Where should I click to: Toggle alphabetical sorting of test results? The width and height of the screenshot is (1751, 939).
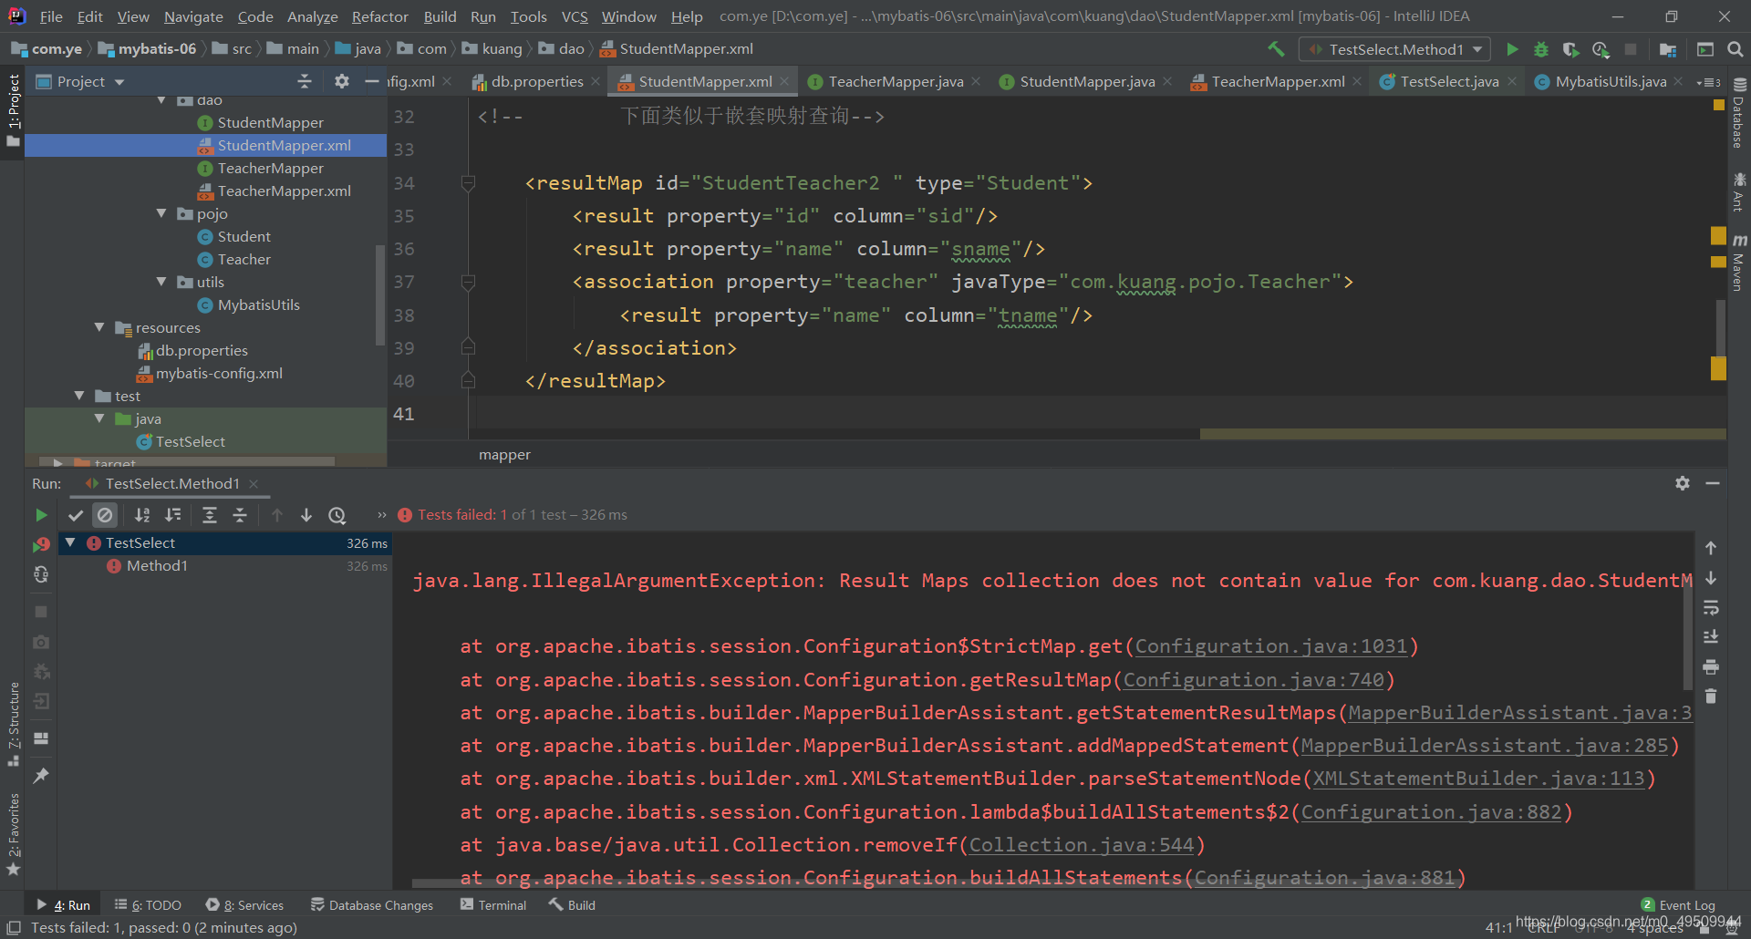pos(142,514)
